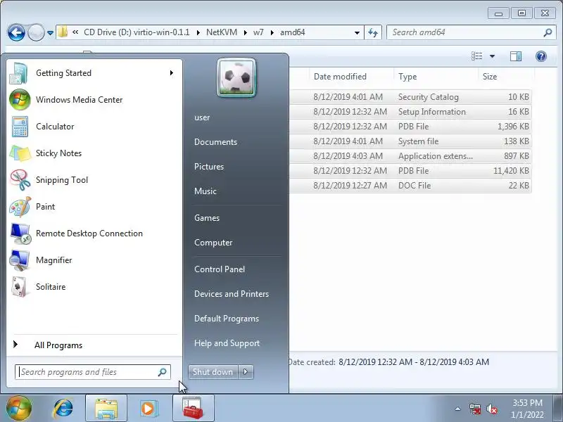Open the red toolbox taskbar app
This screenshot has height=422, width=563.
(193, 409)
